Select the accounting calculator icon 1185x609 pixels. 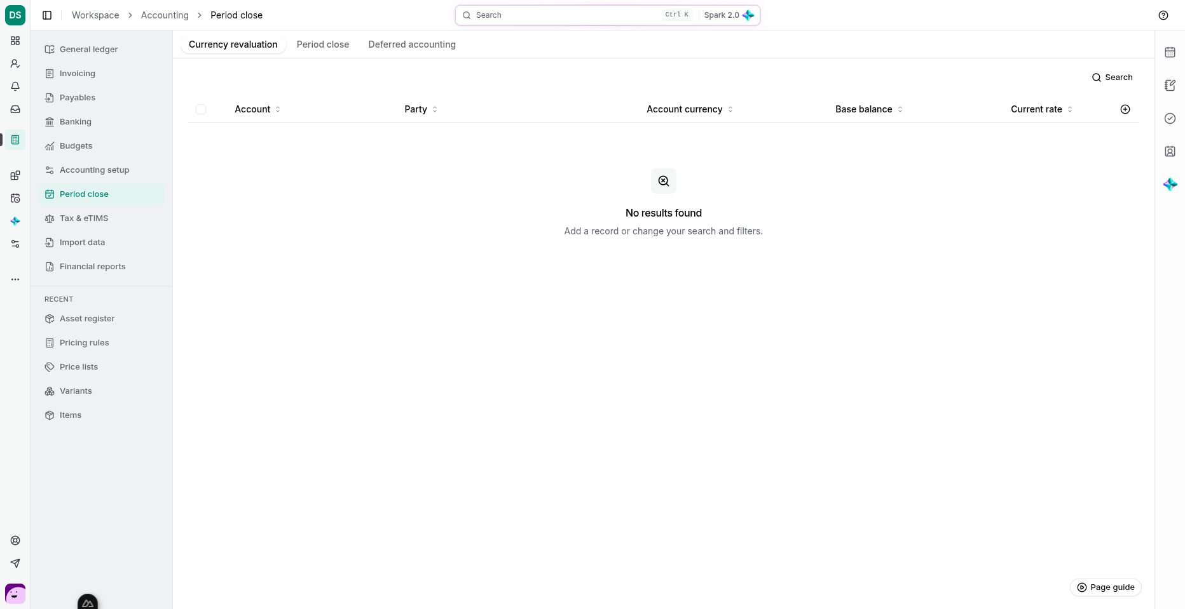(x=15, y=140)
